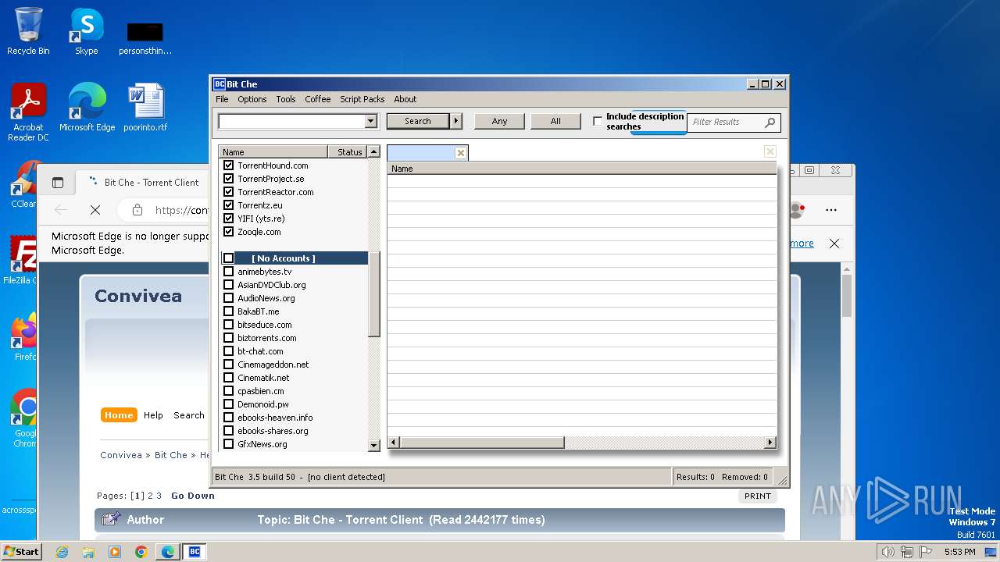1000x562 pixels.
Task: Launch Skype from the desktop
Action: point(86,31)
